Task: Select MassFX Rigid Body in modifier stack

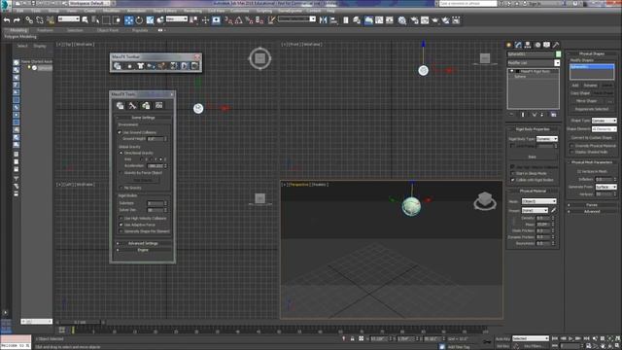Action: pos(536,71)
